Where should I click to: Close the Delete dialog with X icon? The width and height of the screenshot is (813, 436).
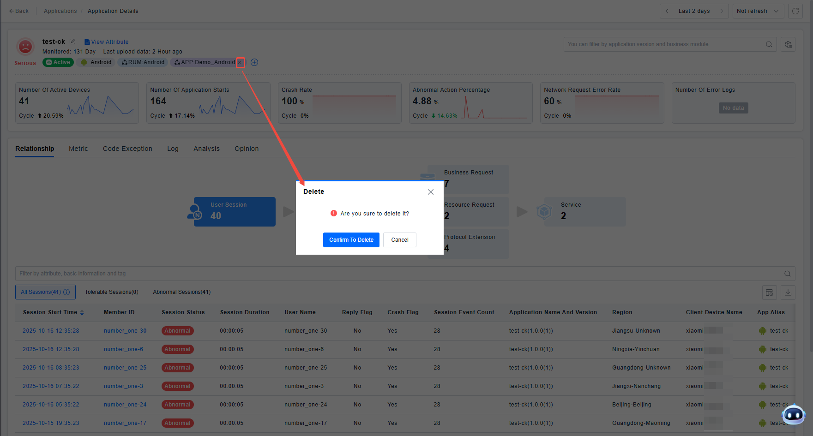pyautogui.click(x=430, y=192)
